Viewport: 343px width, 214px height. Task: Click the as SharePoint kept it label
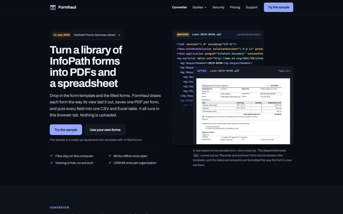pos(249,35)
